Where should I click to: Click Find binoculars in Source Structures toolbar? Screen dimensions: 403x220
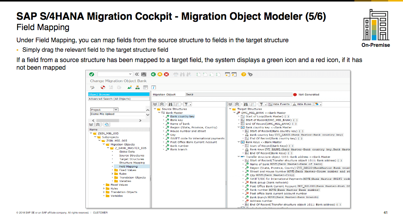170,104
